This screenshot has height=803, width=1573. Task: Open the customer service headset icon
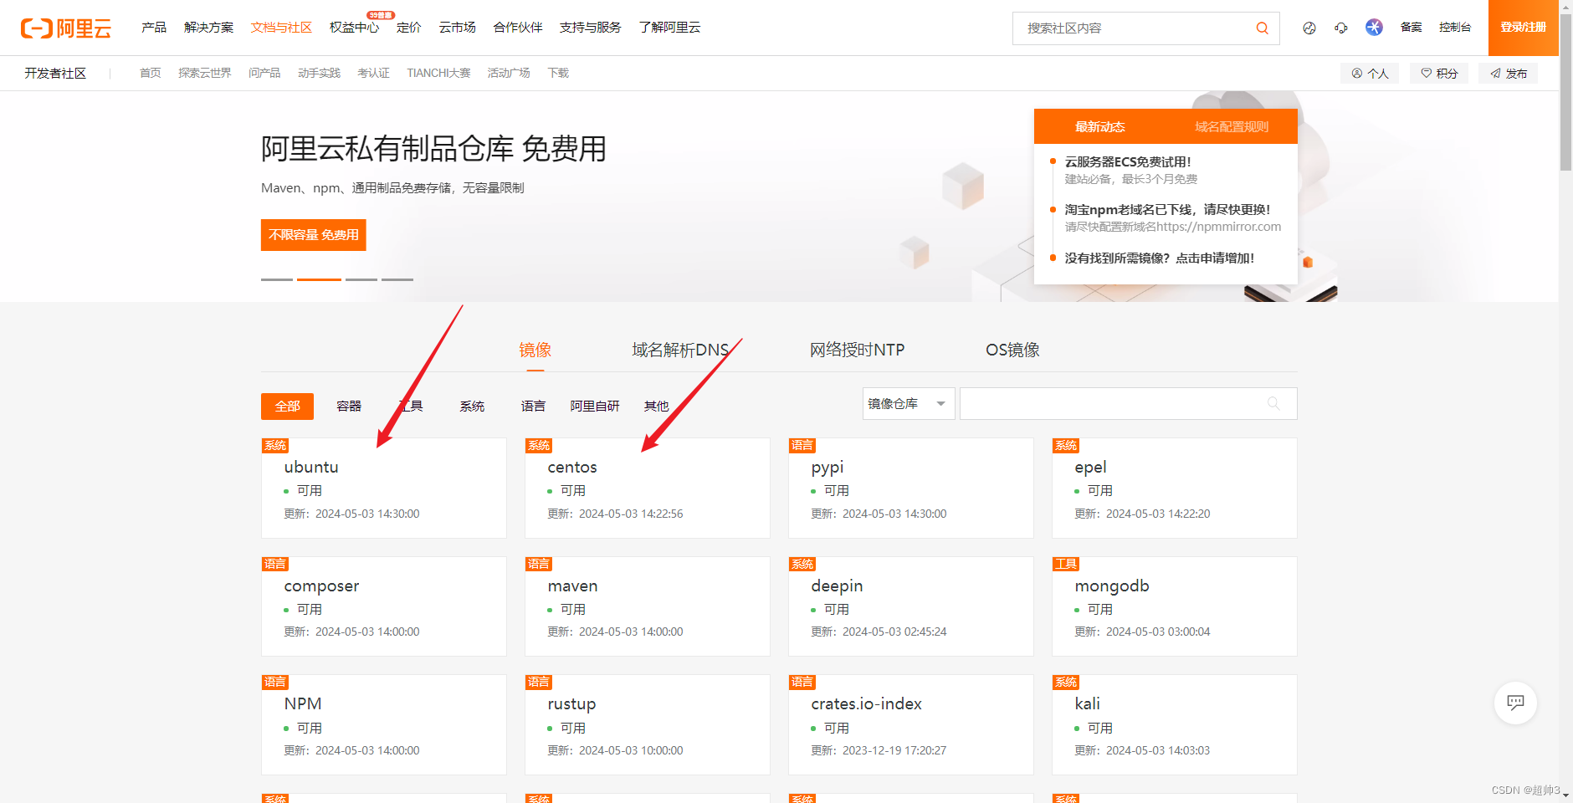coord(1341,28)
